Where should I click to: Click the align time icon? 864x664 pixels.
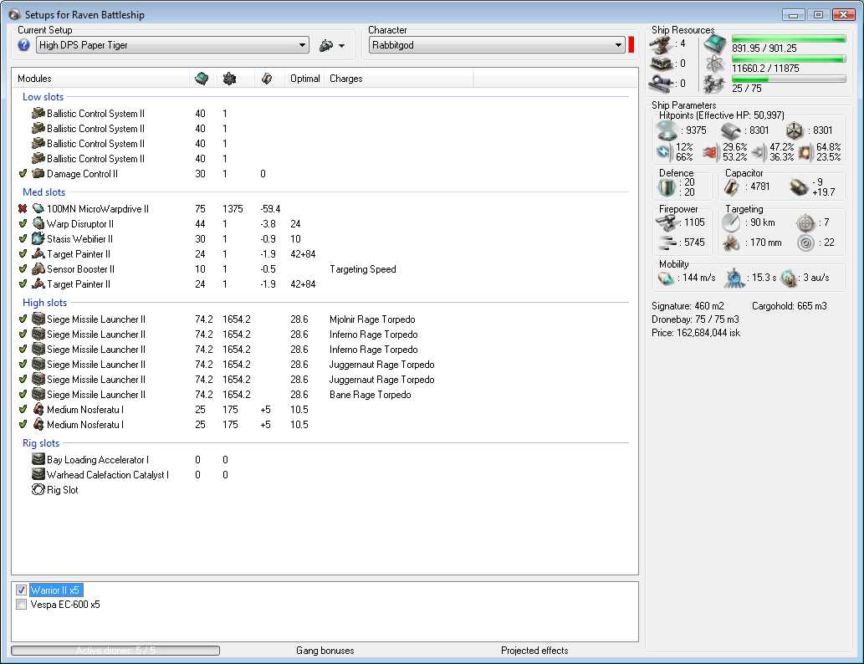tap(734, 278)
